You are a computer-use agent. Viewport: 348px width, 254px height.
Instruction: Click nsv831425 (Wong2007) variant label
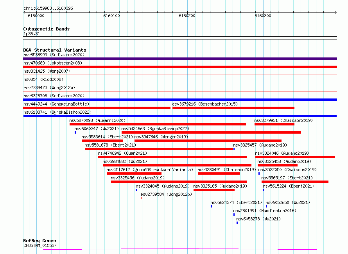tap(47, 71)
